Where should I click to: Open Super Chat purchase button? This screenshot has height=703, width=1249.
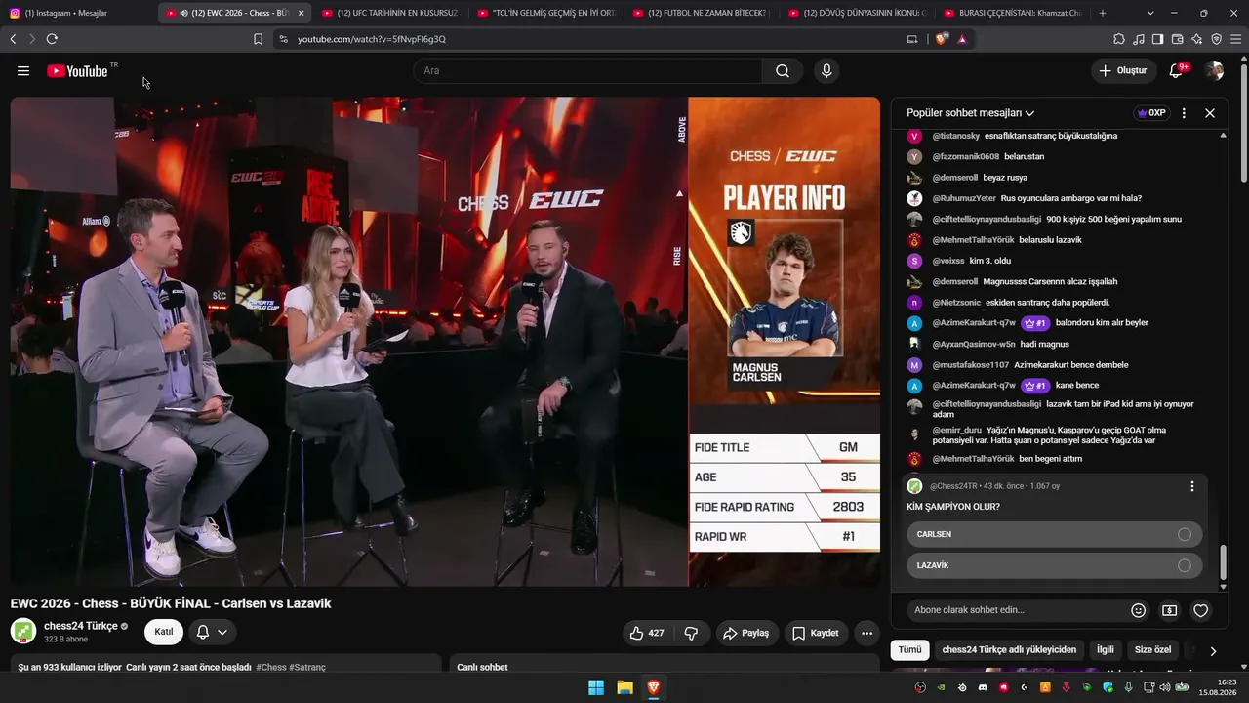1169,610
